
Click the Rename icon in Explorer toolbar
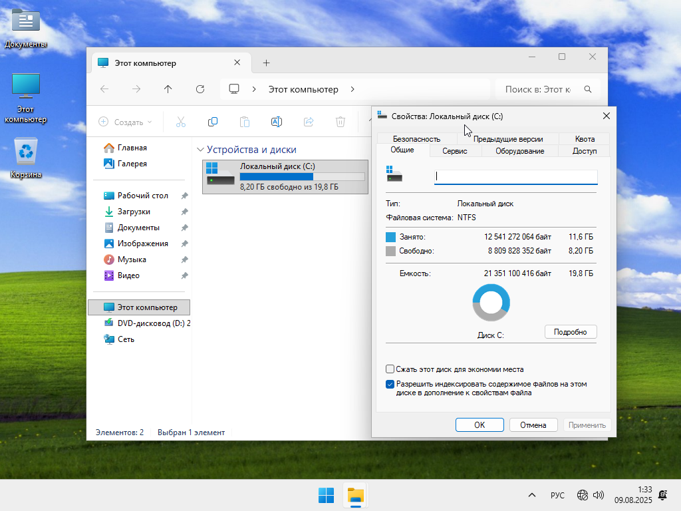277,122
